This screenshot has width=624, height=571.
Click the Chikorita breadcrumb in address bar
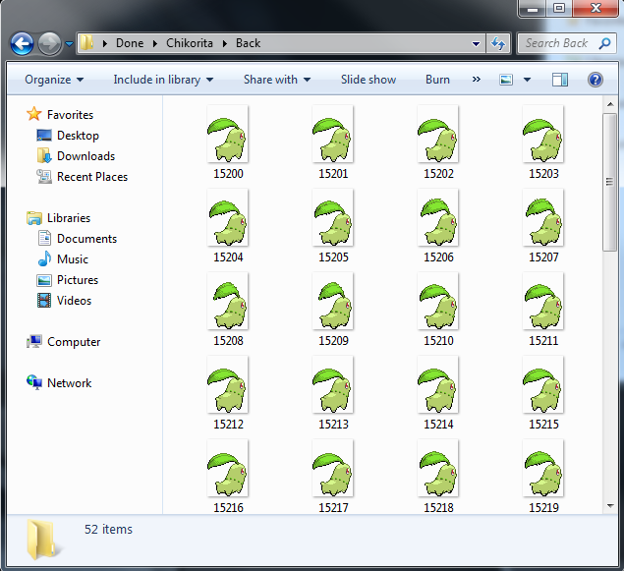click(190, 43)
